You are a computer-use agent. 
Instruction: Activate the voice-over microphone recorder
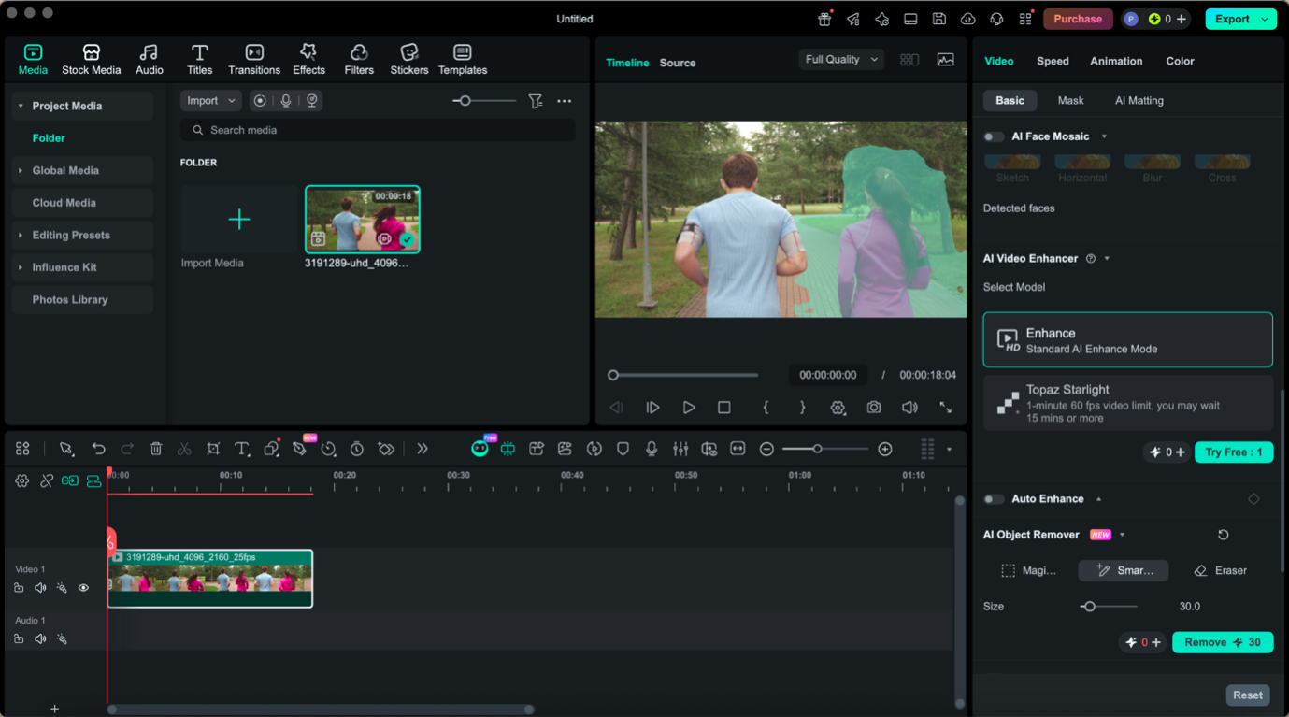[651, 449]
